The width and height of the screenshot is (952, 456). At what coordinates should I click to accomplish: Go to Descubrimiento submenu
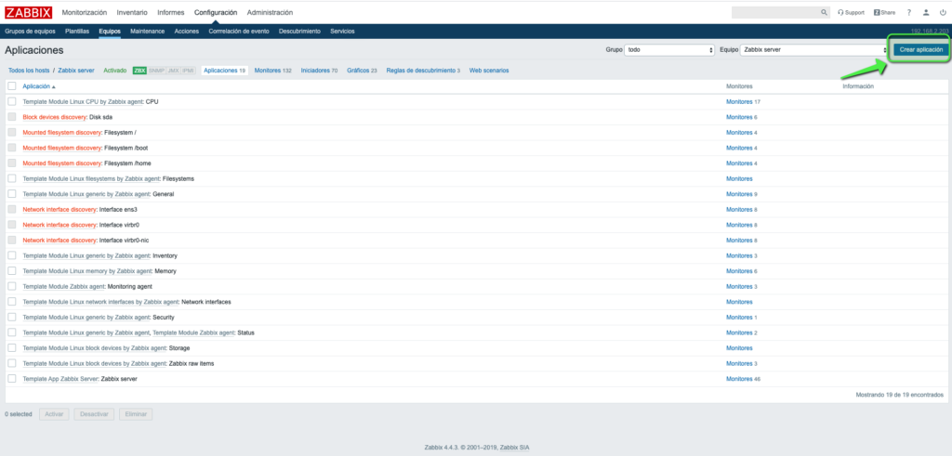[300, 31]
